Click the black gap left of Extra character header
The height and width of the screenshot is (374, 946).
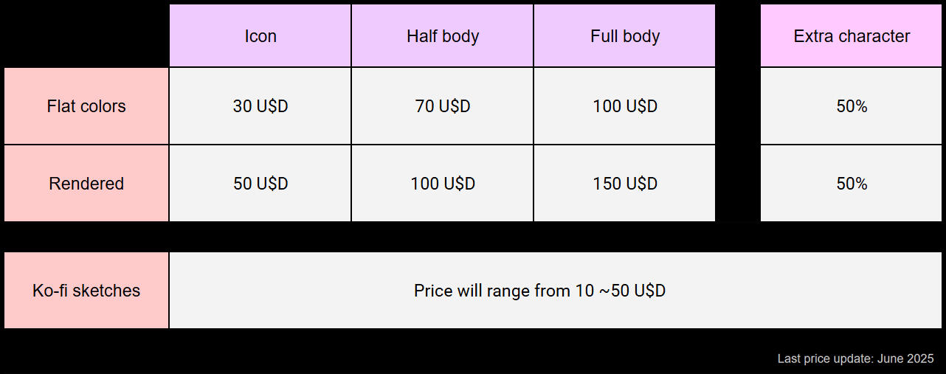tap(738, 36)
